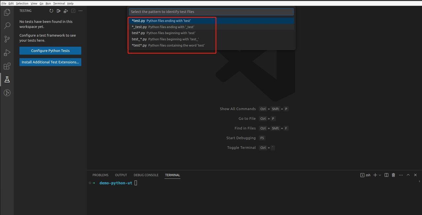This screenshot has width=422, height=215.
Task: Switch to the DEBUG CONSOLE tab
Action: pos(146,175)
